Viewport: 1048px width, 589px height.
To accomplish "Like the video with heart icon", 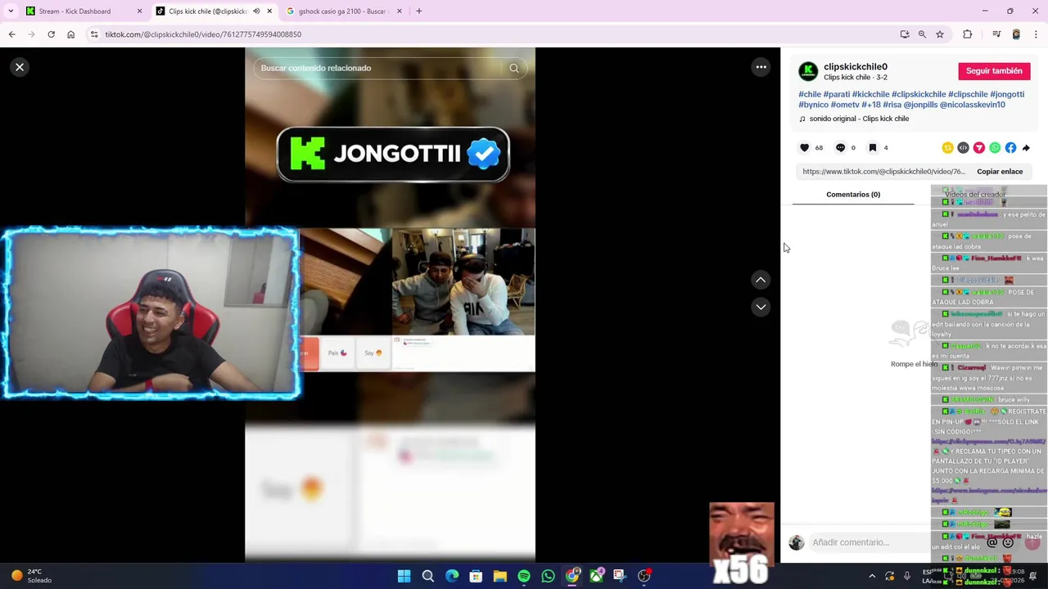I will point(804,148).
